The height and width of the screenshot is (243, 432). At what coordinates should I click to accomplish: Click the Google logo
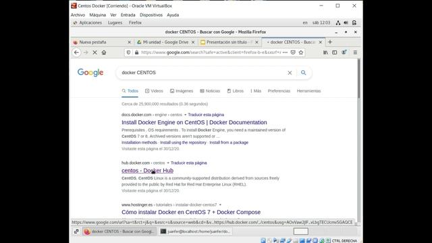[x=90, y=73]
